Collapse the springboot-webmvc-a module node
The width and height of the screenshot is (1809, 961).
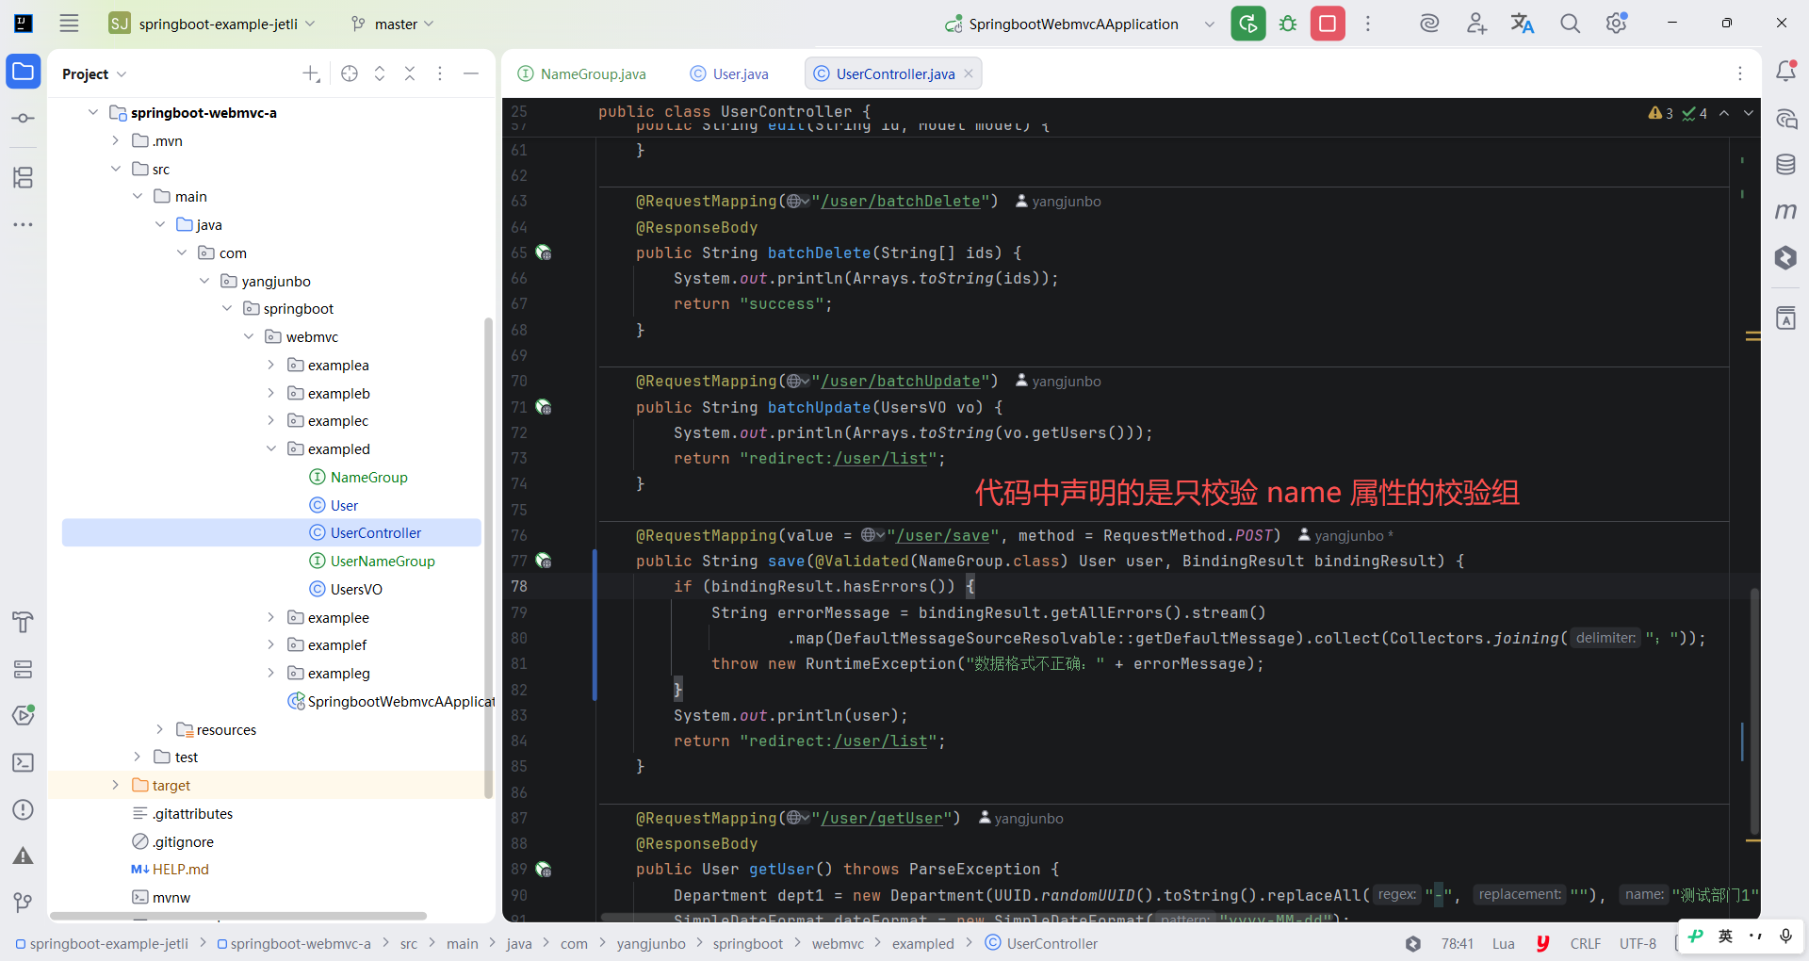pyautogui.click(x=93, y=112)
